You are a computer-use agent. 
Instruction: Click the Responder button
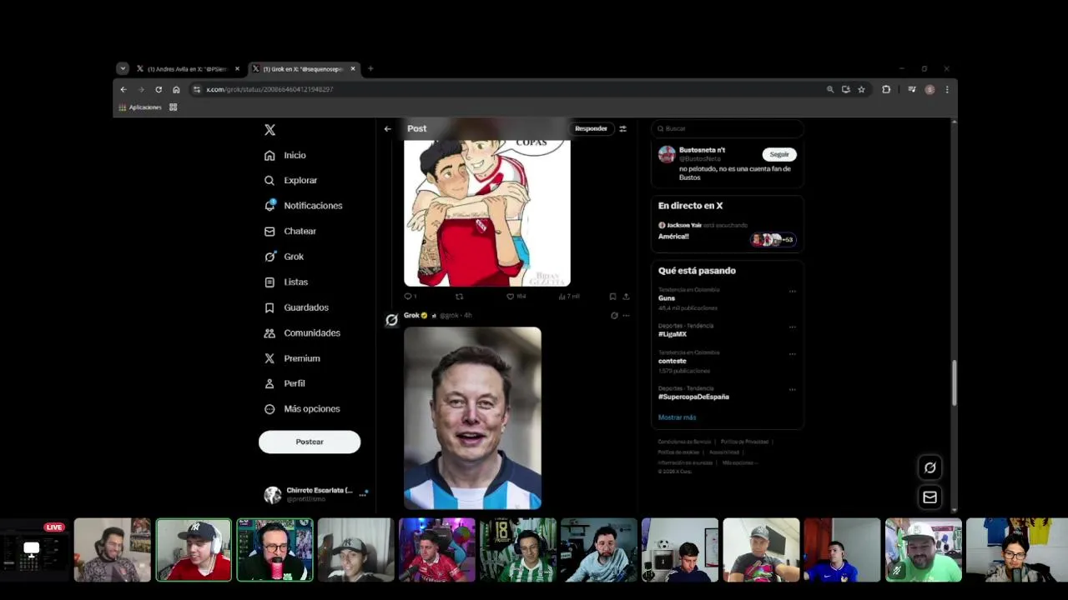point(591,128)
